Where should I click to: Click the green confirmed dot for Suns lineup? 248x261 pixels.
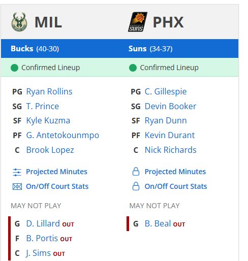click(133, 68)
